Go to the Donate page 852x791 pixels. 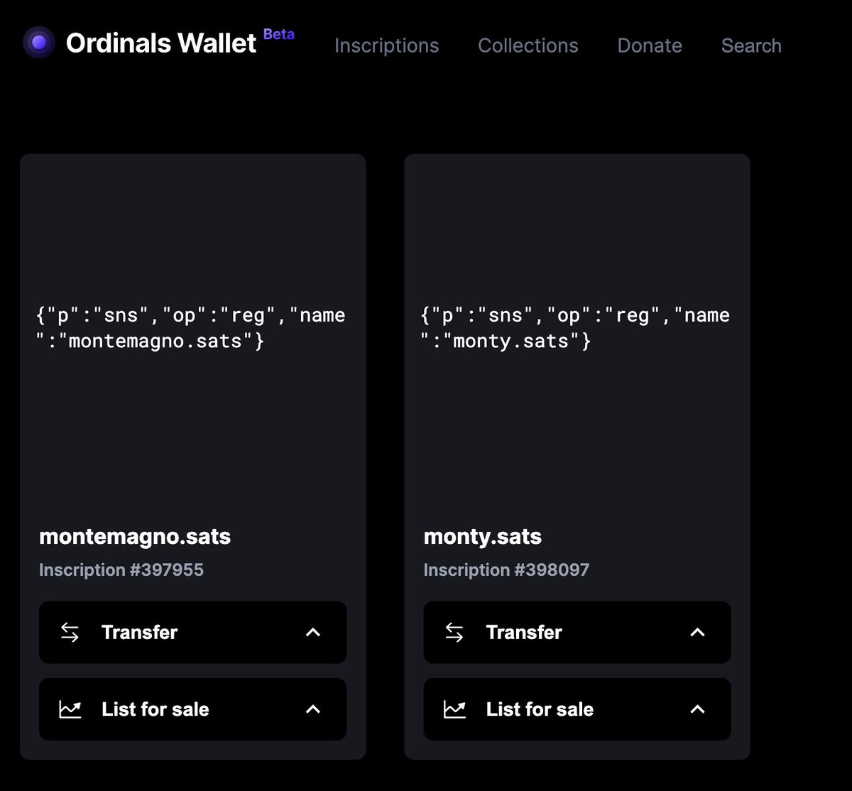click(650, 45)
